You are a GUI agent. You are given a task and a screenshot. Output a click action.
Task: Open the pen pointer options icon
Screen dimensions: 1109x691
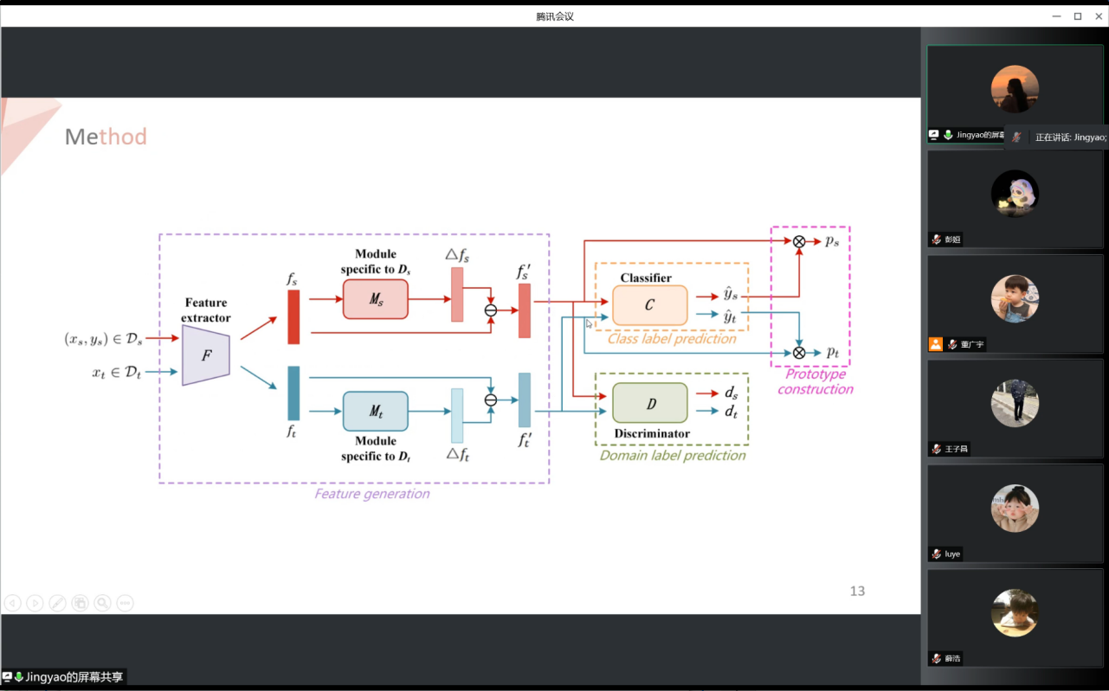[x=57, y=603]
